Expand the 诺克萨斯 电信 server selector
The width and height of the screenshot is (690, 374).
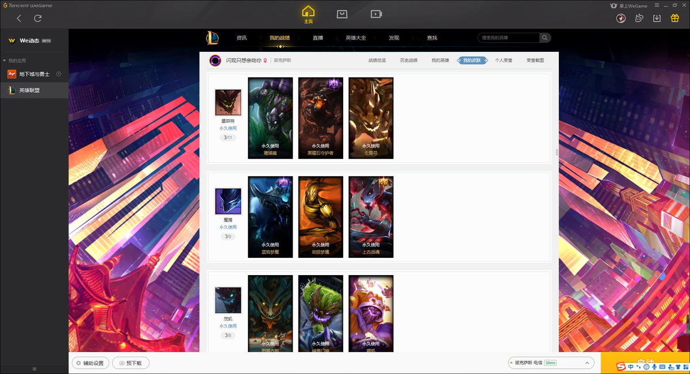[x=551, y=362]
